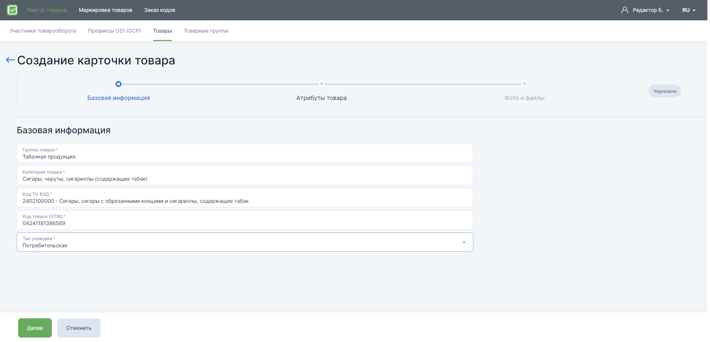Image resolution: width=710 pixels, height=342 pixels.
Task: Click the Черновик status badge
Action: pos(664,91)
